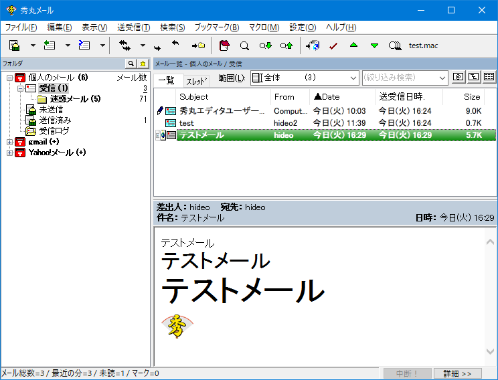
Task: Expand the Yahoo!メール account tree
Action: click(x=9, y=153)
